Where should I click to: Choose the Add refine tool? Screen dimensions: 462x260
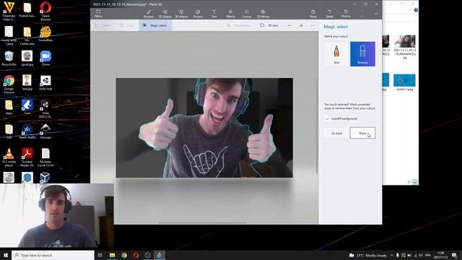[x=336, y=54]
